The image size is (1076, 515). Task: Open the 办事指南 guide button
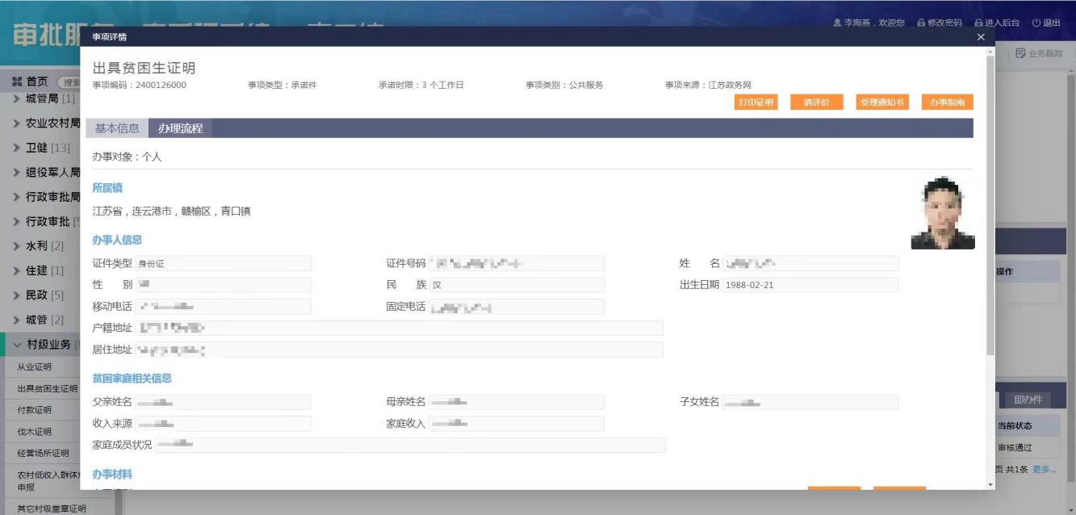tap(947, 102)
